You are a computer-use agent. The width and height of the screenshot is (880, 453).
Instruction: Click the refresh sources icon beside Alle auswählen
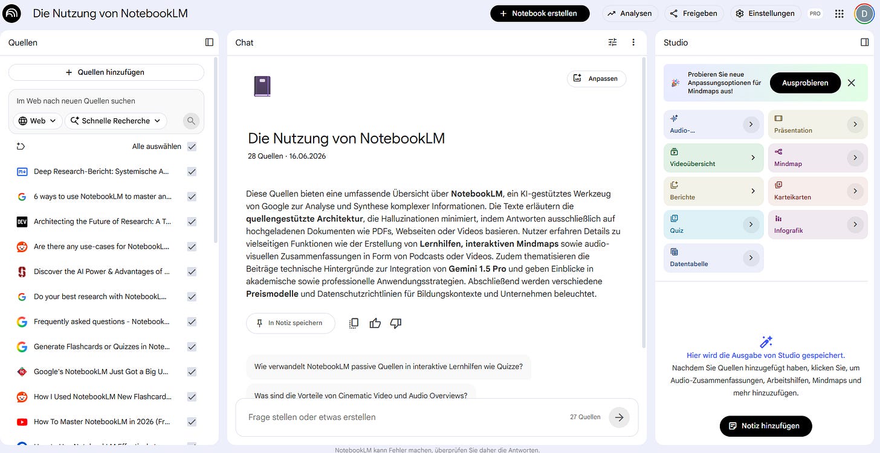(x=21, y=146)
